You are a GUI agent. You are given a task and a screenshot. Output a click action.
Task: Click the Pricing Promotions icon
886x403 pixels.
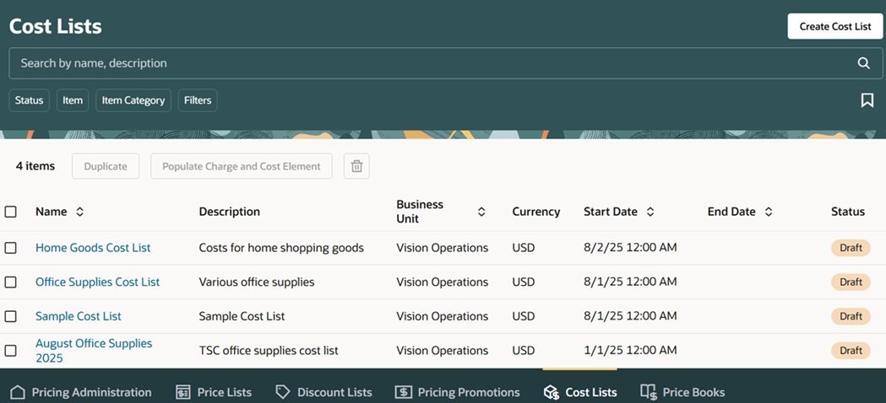(x=404, y=392)
